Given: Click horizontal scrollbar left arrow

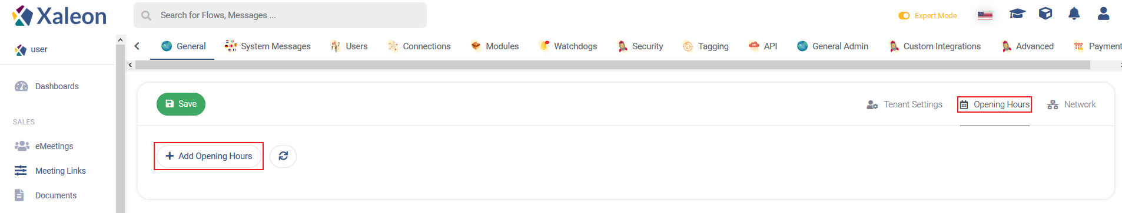Looking at the screenshot, I should [x=130, y=65].
